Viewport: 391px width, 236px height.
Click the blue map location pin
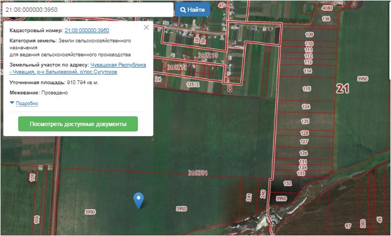pos(139,199)
